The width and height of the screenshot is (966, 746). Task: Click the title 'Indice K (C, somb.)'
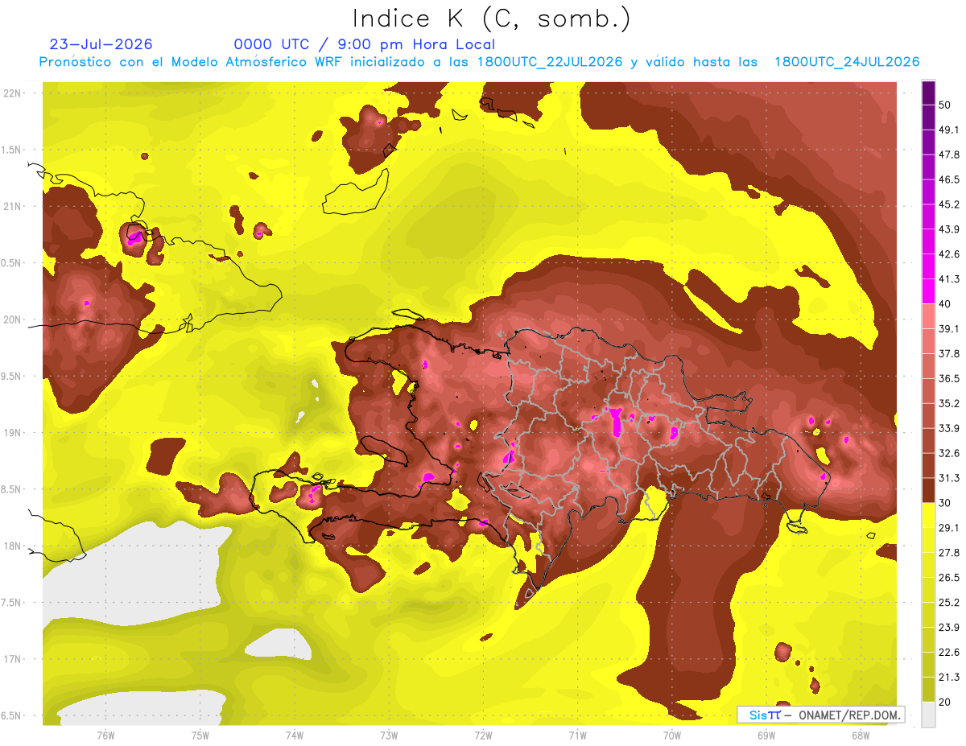point(492,19)
